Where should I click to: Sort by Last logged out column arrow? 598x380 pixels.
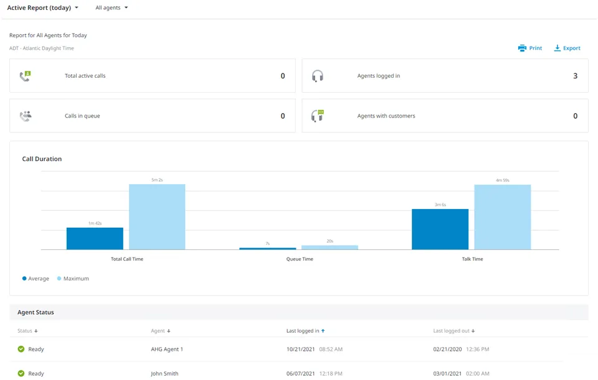pyautogui.click(x=473, y=331)
